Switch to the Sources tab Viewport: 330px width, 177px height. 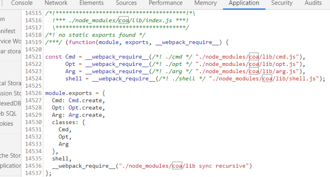126,3
